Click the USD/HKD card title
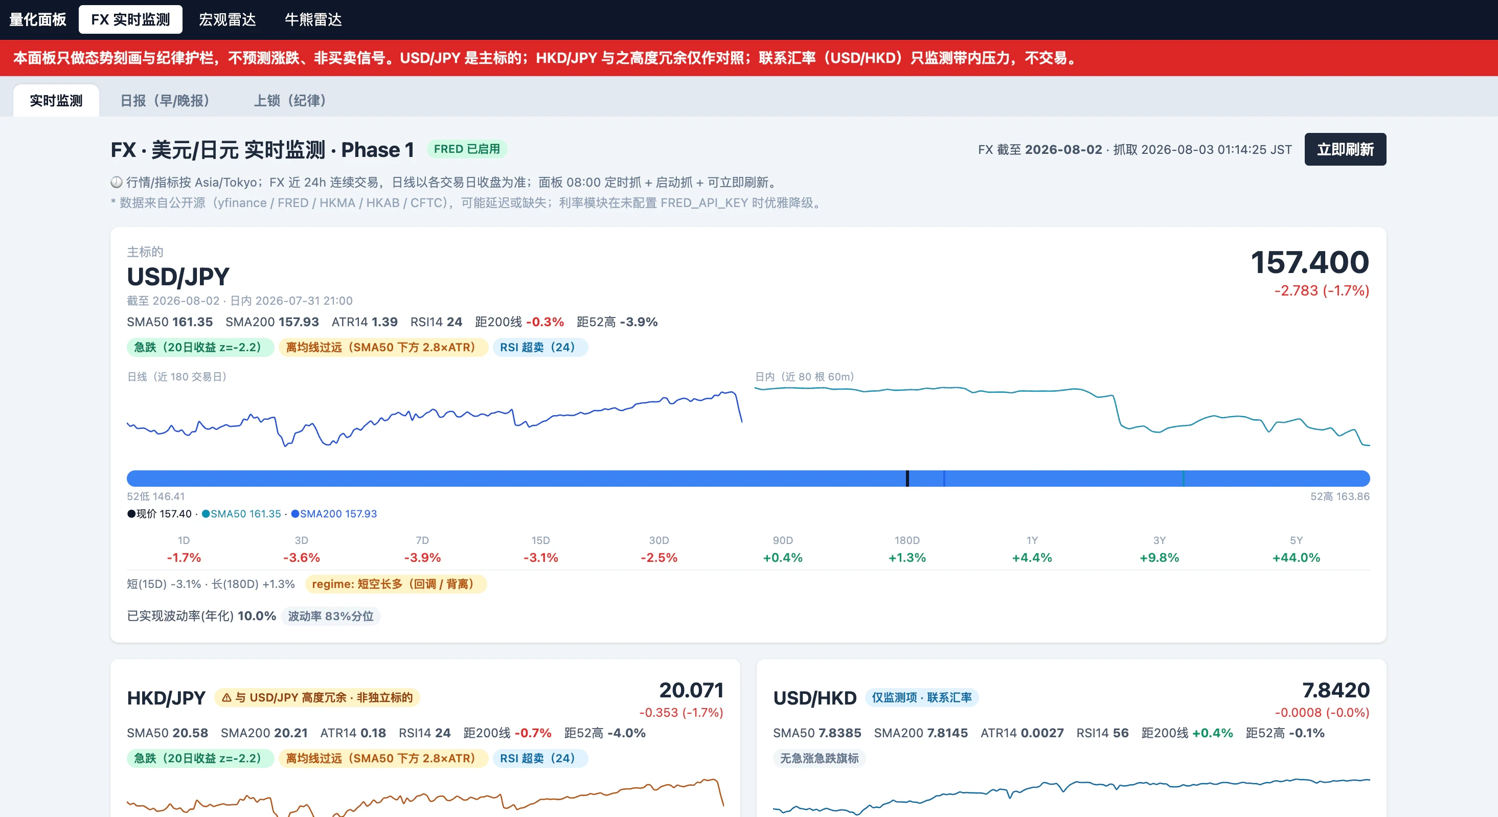This screenshot has width=1498, height=817. (x=815, y=698)
